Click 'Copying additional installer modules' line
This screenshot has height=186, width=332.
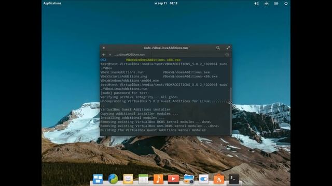pyautogui.click(x=140, y=114)
